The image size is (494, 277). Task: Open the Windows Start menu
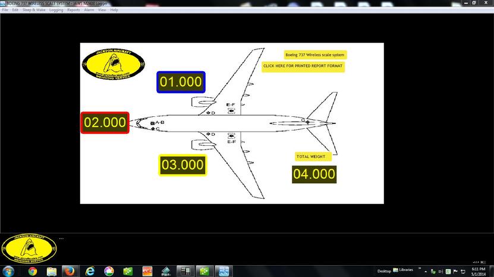click(8, 271)
